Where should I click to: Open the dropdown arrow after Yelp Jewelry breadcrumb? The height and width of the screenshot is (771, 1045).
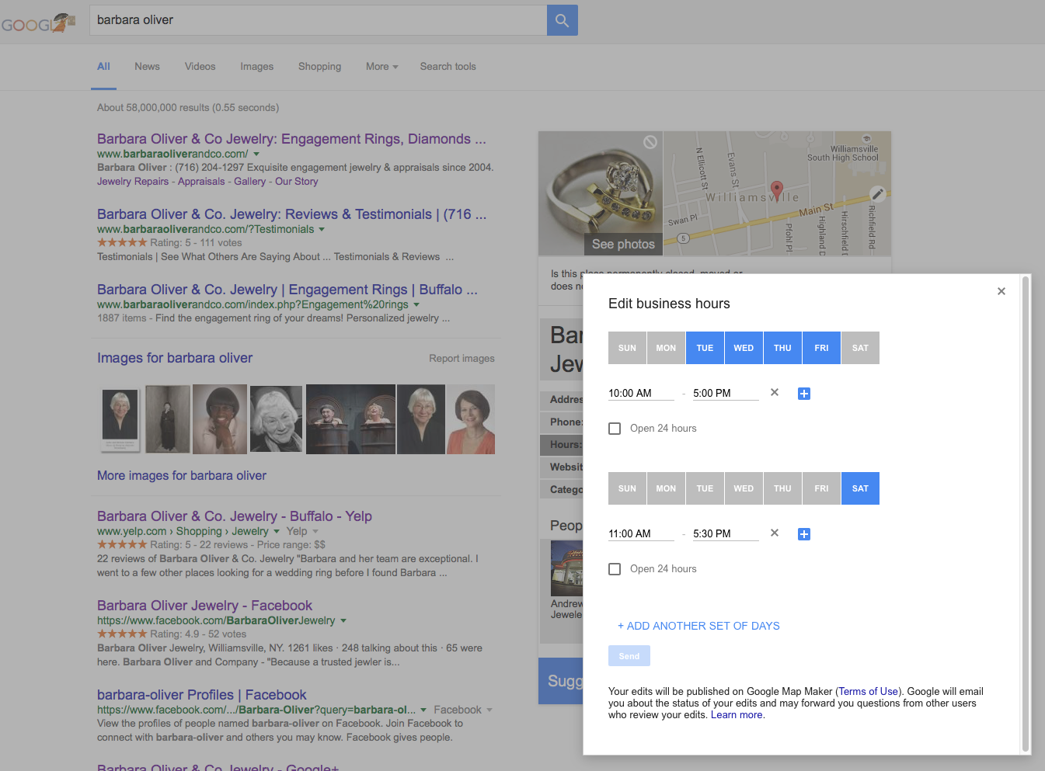pyautogui.click(x=277, y=532)
